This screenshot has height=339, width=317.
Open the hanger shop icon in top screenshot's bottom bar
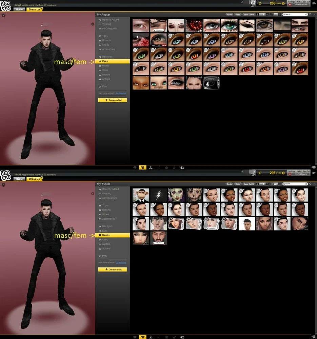pyautogui.click(x=151, y=167)
